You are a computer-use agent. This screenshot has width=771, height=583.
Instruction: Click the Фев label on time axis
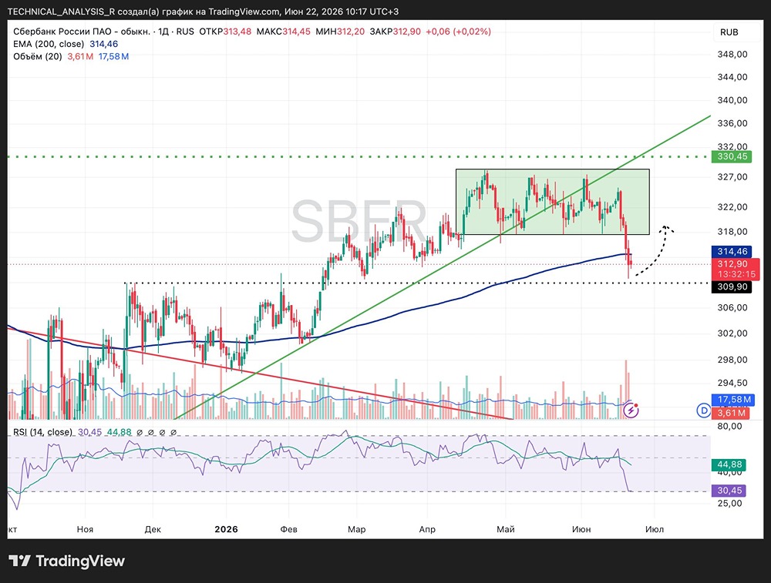[288, 529]
